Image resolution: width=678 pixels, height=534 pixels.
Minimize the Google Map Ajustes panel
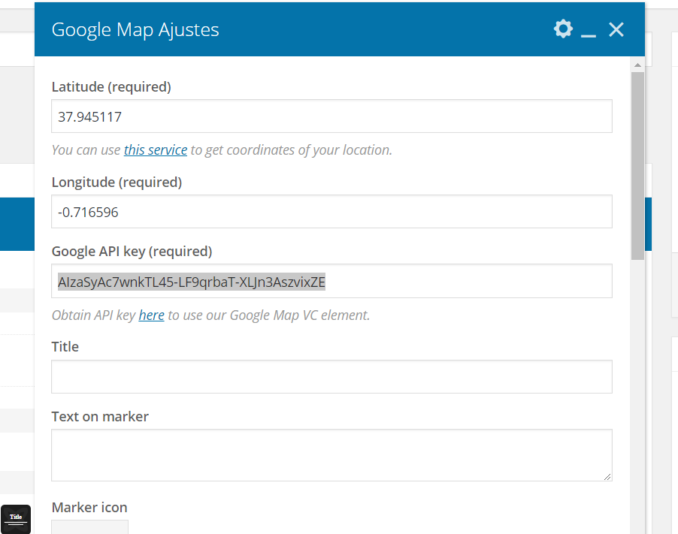pyautogui.click(x=589, y=31)
